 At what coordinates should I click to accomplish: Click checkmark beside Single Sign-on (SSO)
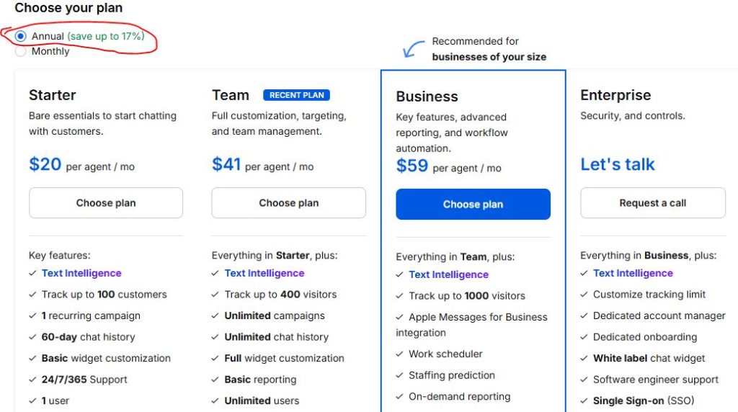click(x=584, y=400)
